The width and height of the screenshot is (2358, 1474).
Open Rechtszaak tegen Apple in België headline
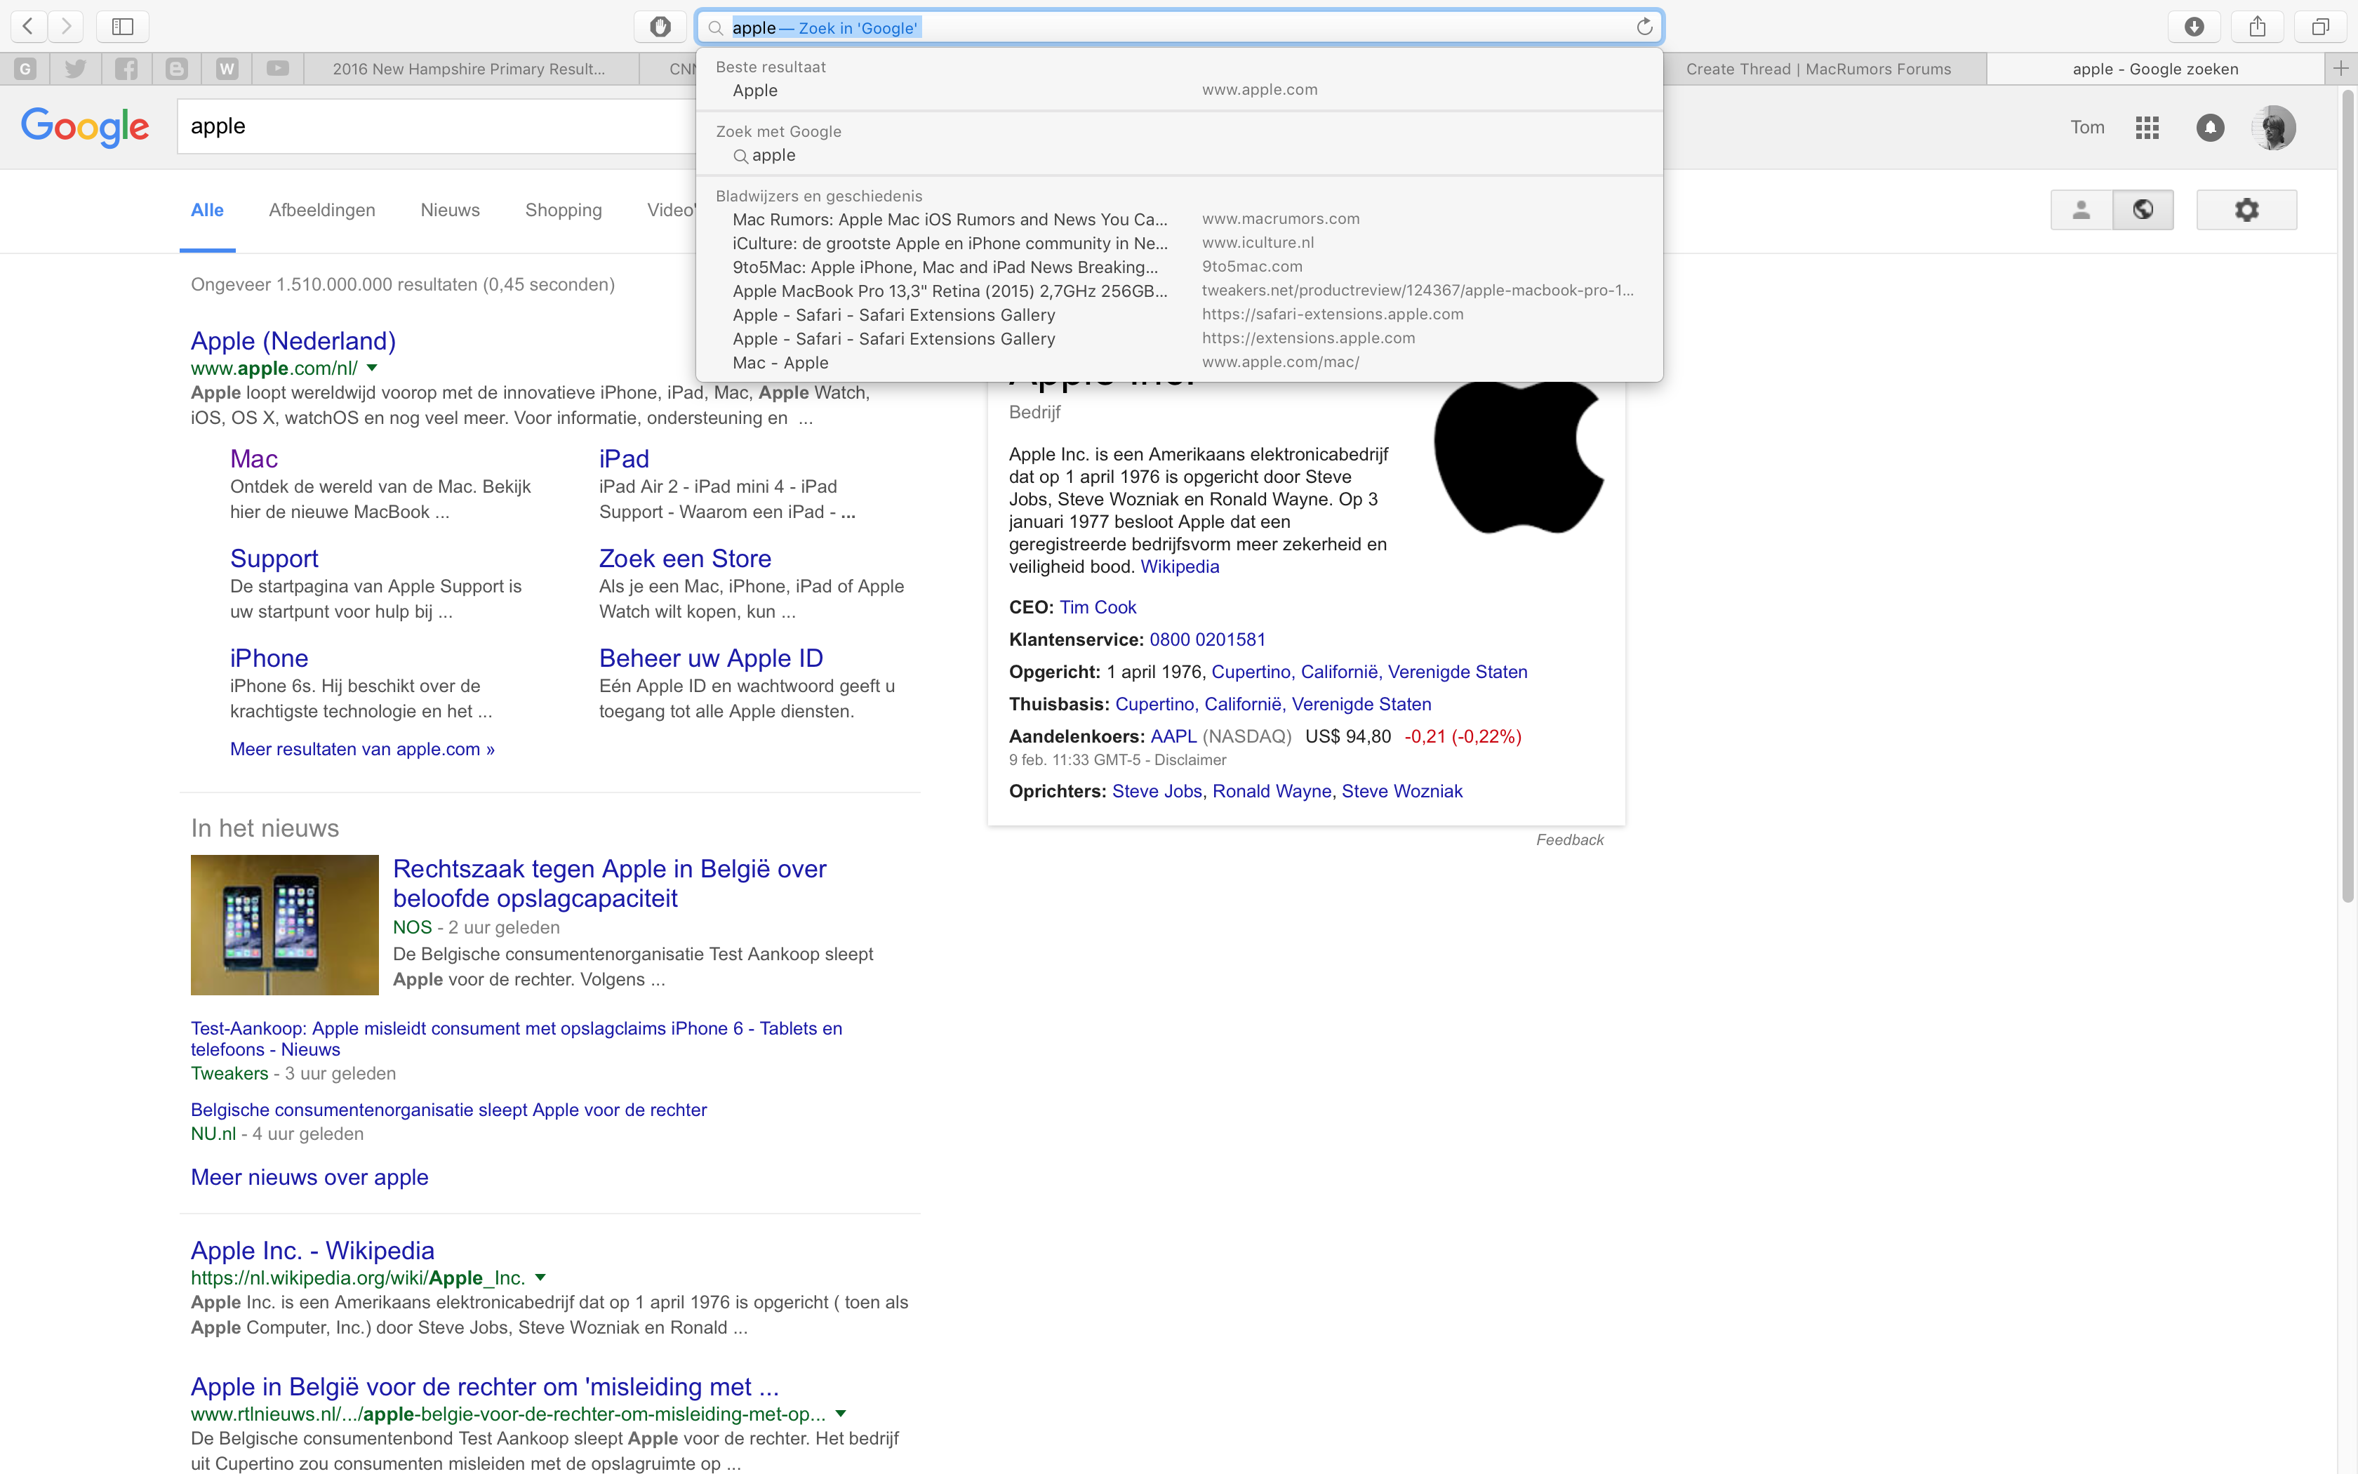point(610,883)
